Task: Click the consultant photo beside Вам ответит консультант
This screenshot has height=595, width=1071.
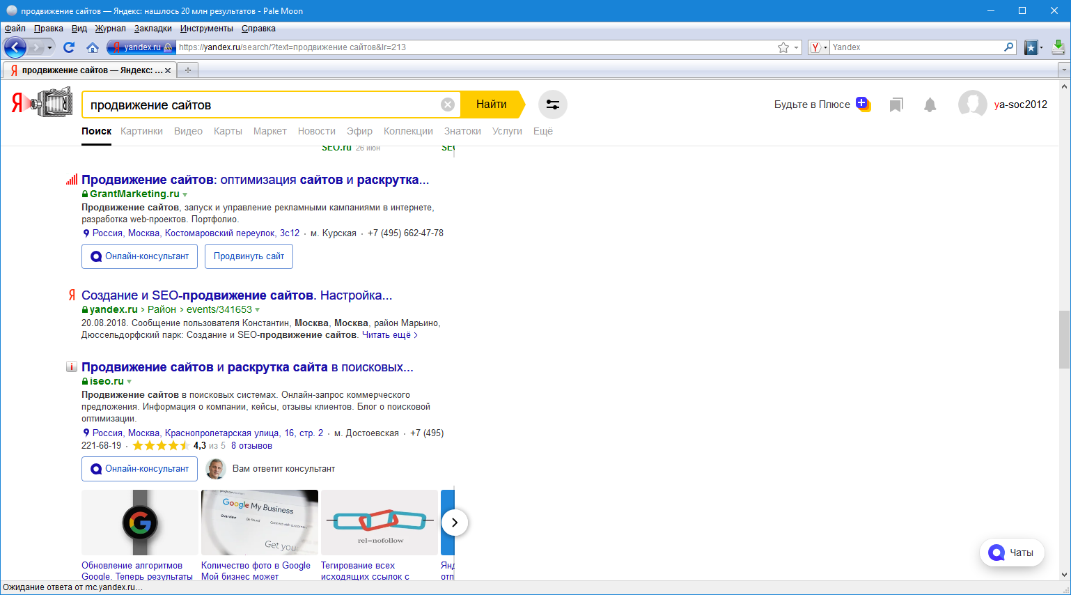Action: [216, 469]
